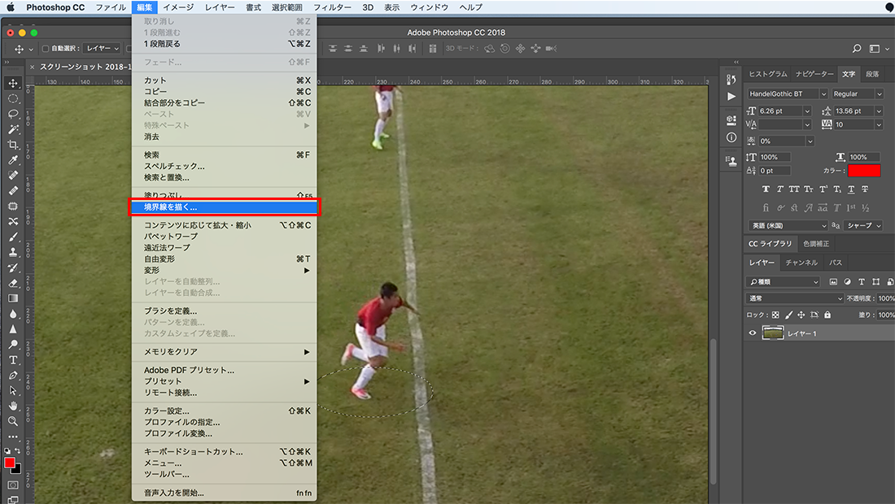Viewport: 895px width, 504px height.
Task: Choose 境界線を描く... from the Edit menu
Action: (x=224, y=207)
